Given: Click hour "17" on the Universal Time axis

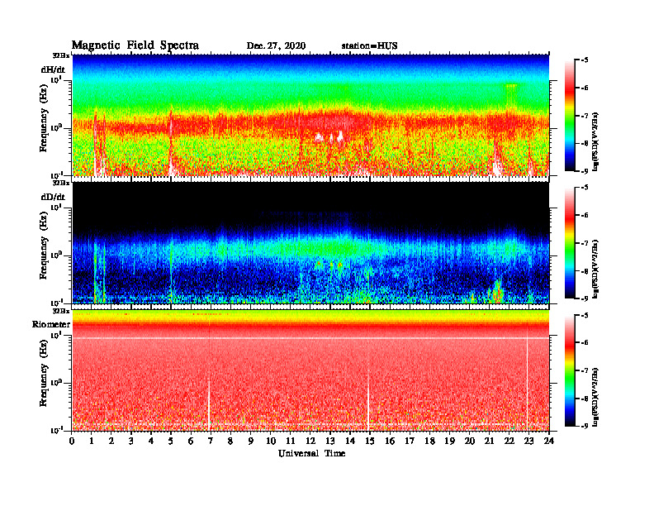Looking at the screenshot, I should [410, 441].
